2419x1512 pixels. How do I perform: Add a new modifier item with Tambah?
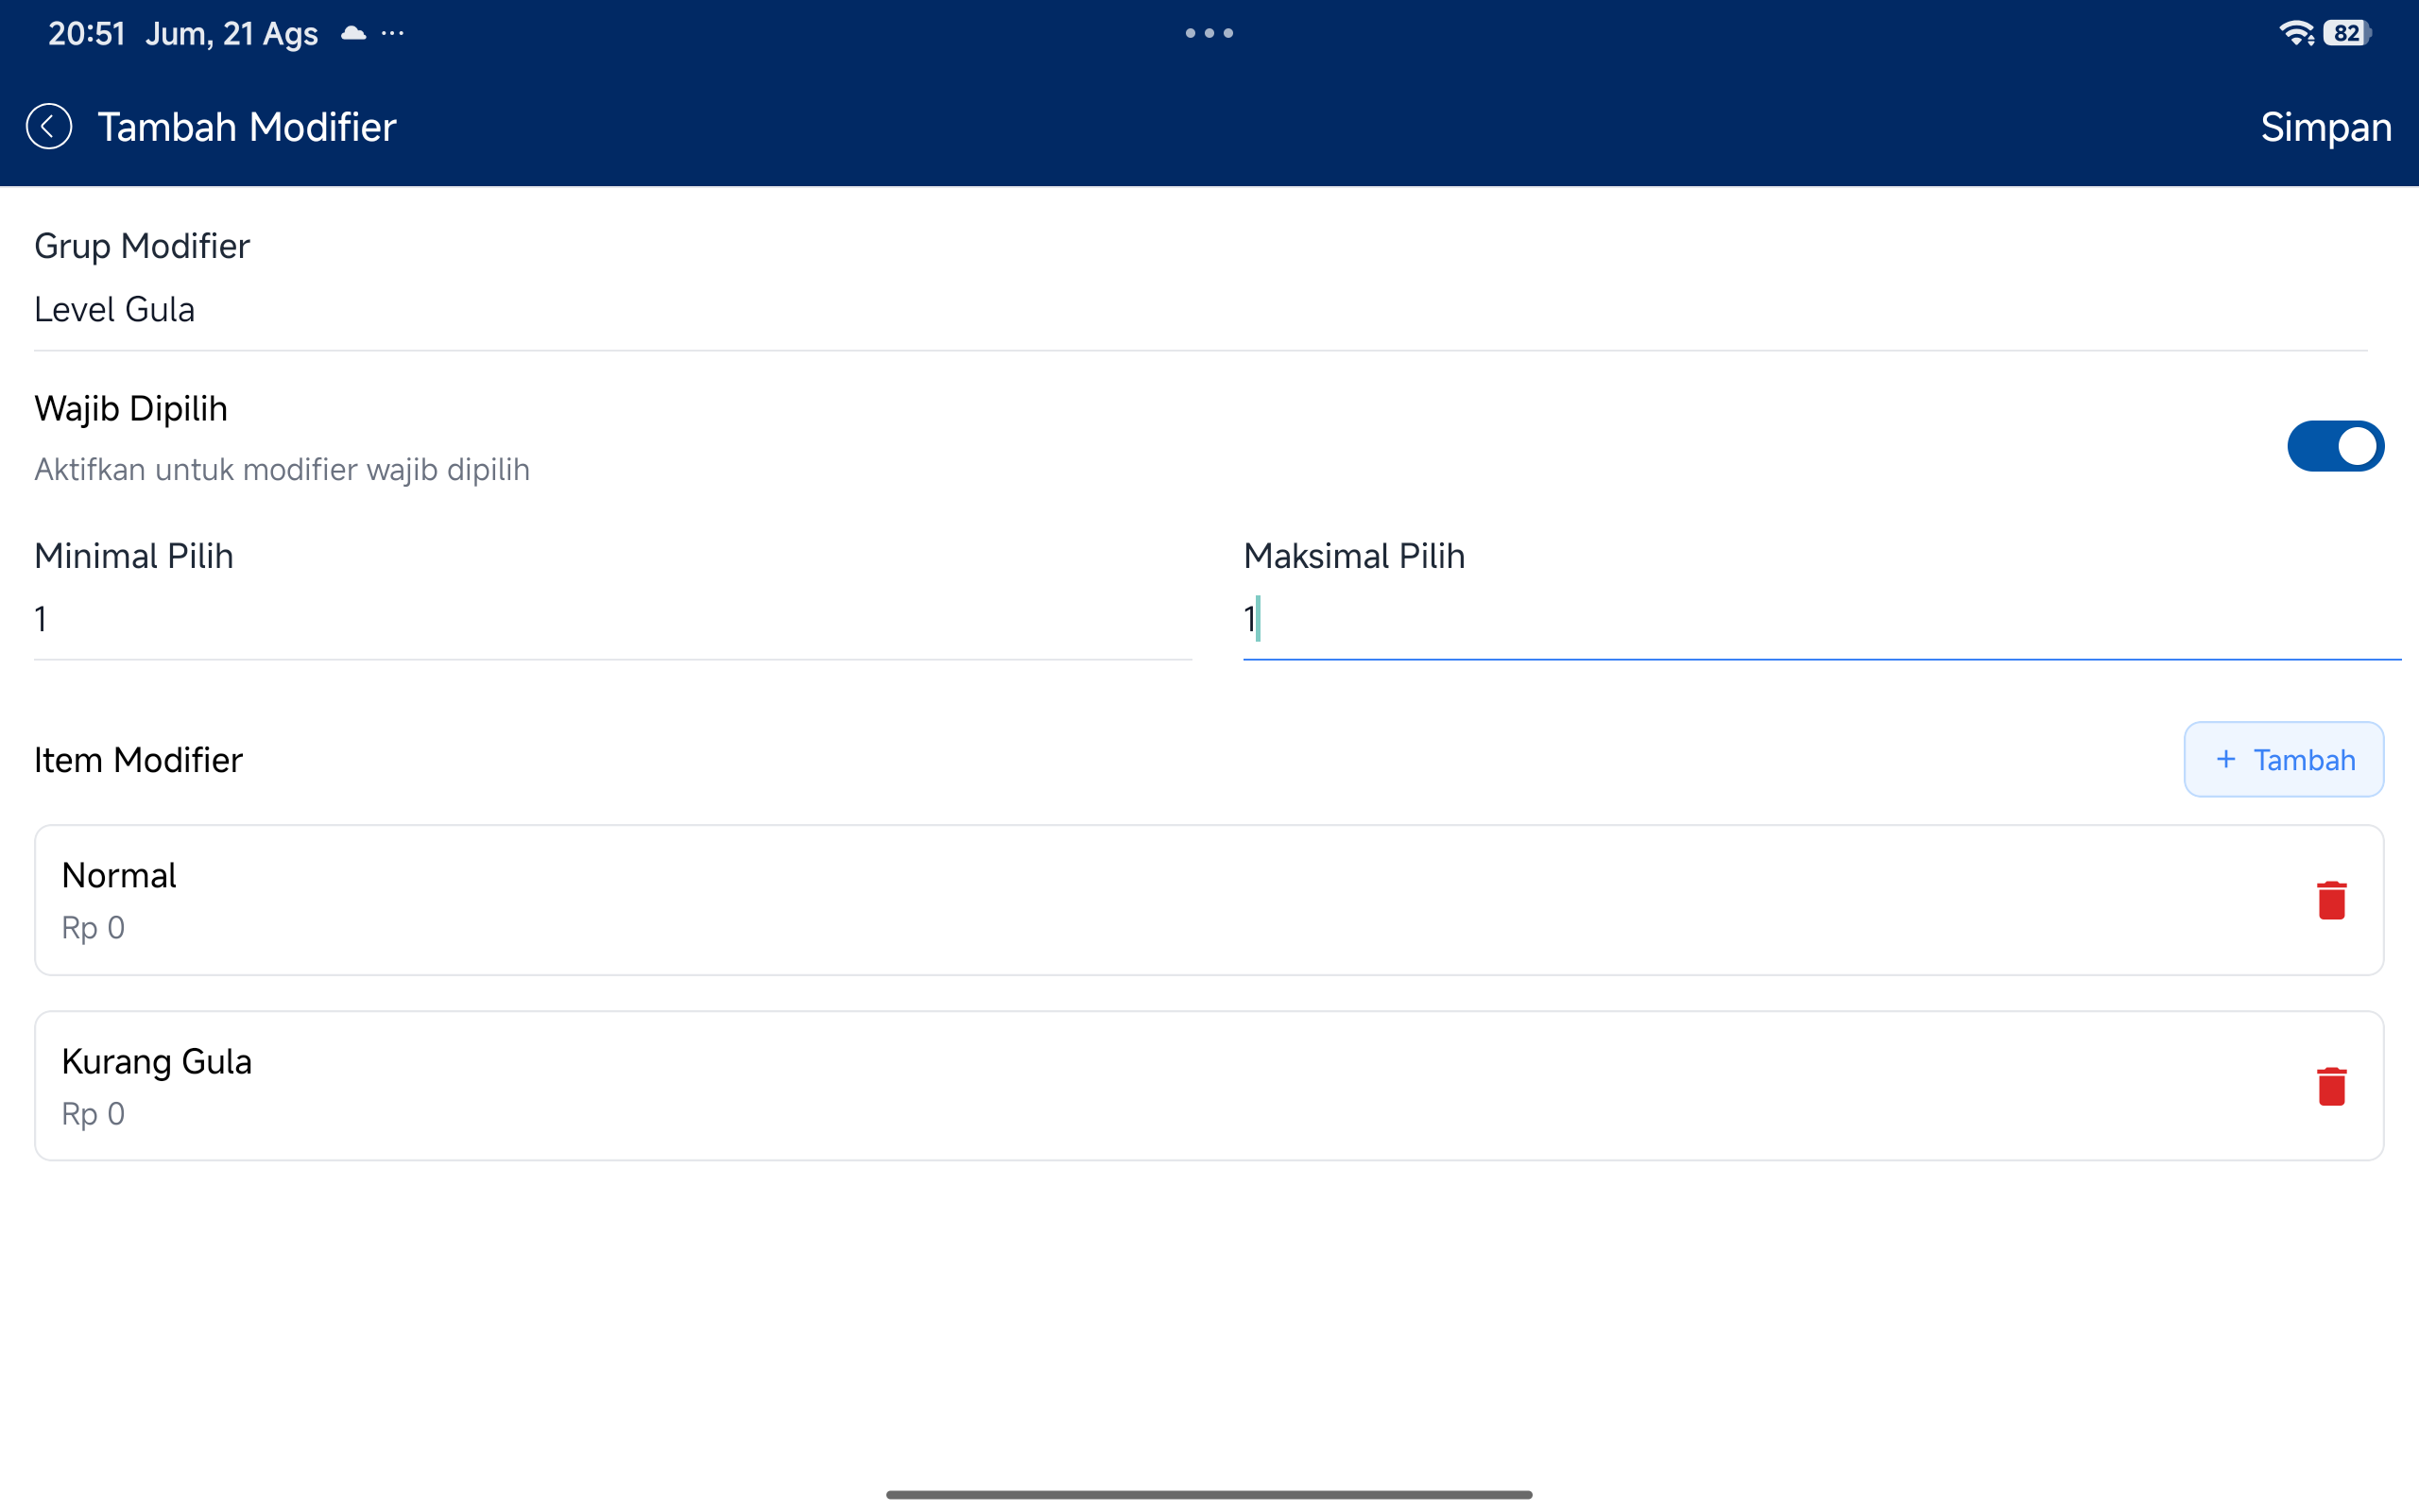(x=2283, y=760)
